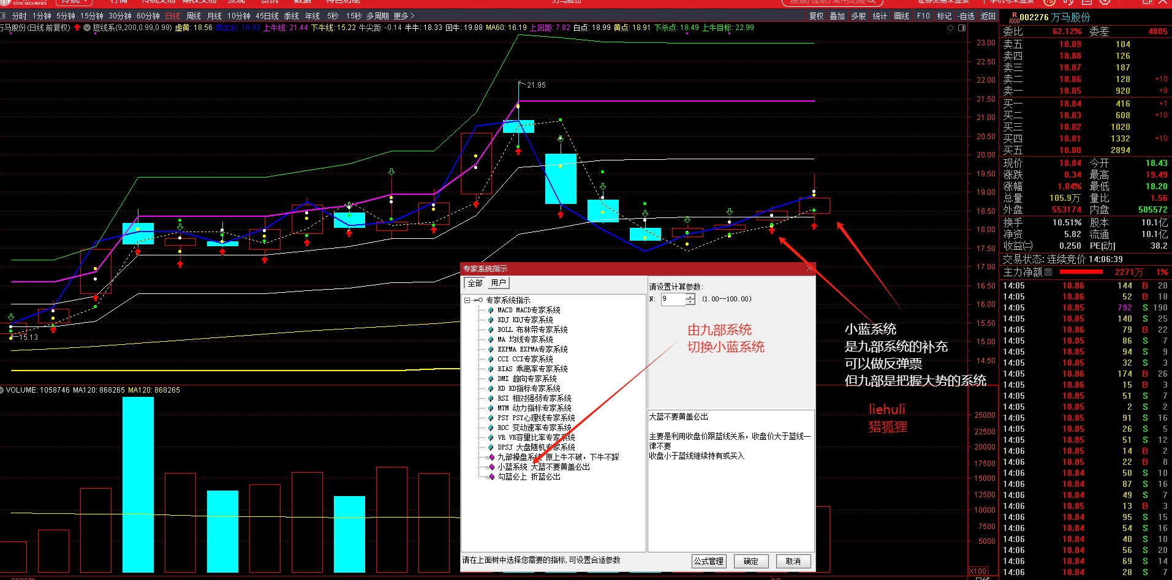Screen dimensions: 1172x580
Task: Click the purple 九部操盘系统 icon
Action: pos(491,457)
